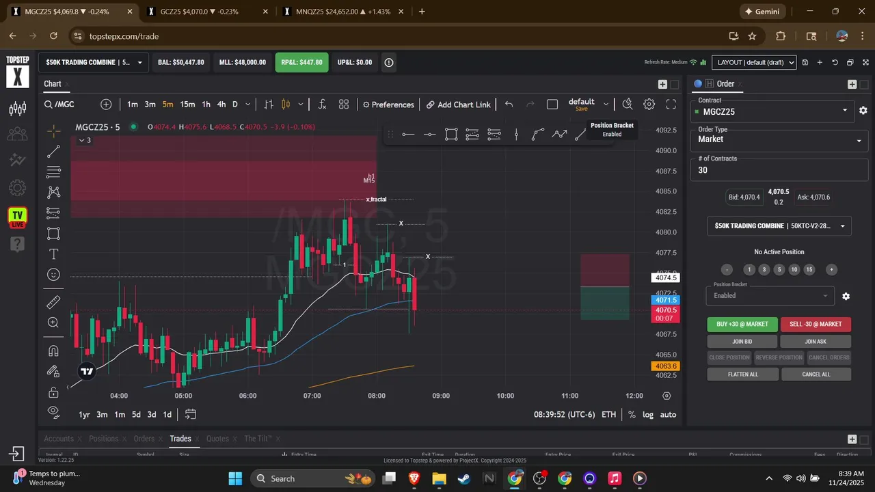Add a symbol with the plus circle icon

click(x=106, y=105)
